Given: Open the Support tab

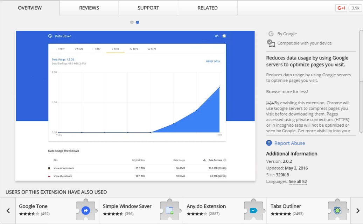Looking at the screenshot, I should pos(148,8).
